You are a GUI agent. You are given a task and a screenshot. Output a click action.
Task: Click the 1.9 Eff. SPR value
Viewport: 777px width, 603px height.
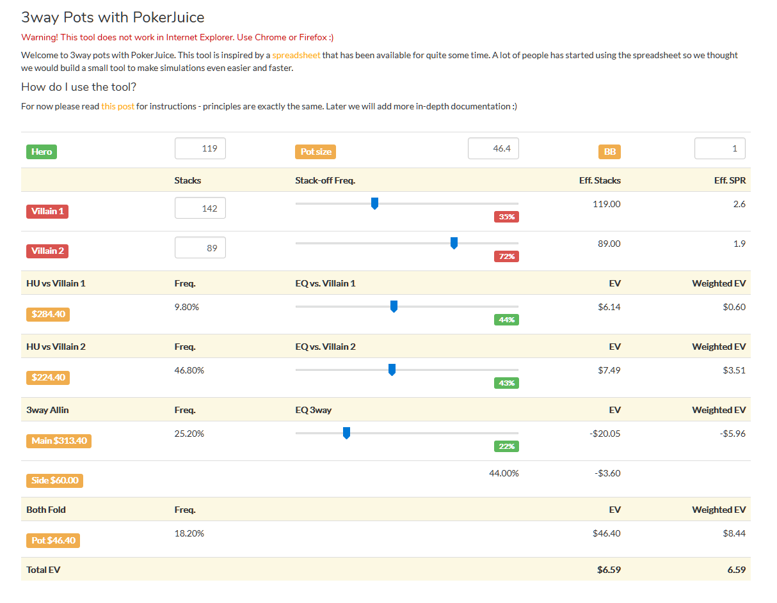click(739, 244)
